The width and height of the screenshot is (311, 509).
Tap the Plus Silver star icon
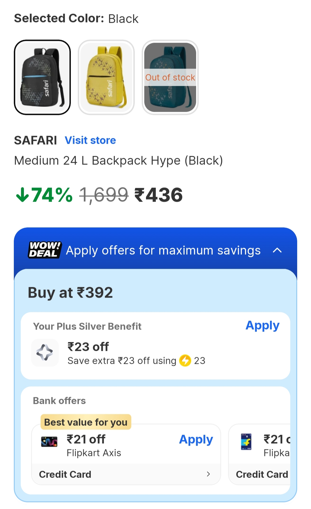[x=45, y=353]
